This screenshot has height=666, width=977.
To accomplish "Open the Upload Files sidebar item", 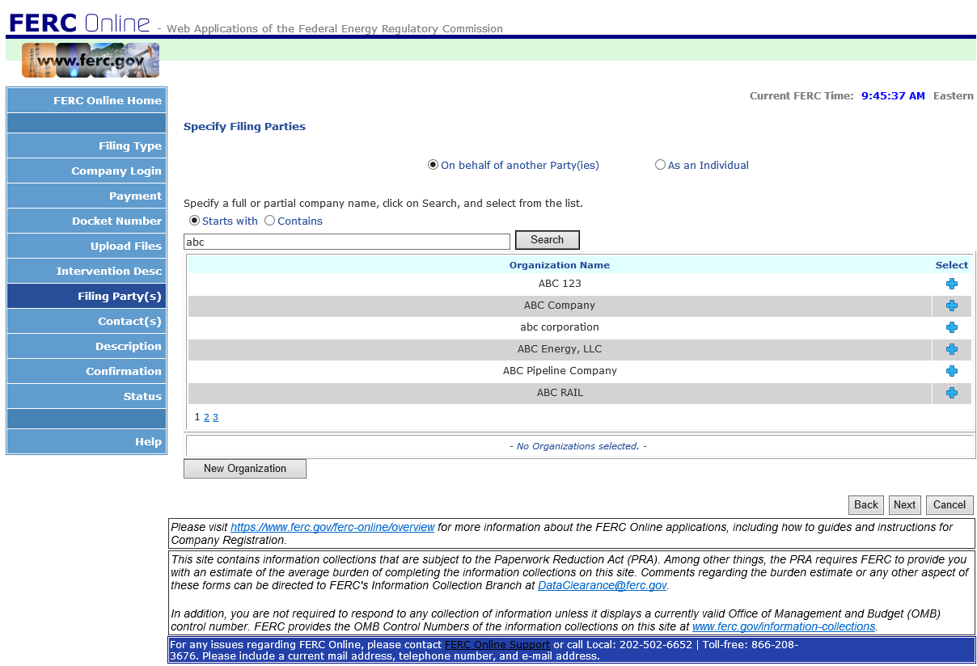I will tap(87, 246).
